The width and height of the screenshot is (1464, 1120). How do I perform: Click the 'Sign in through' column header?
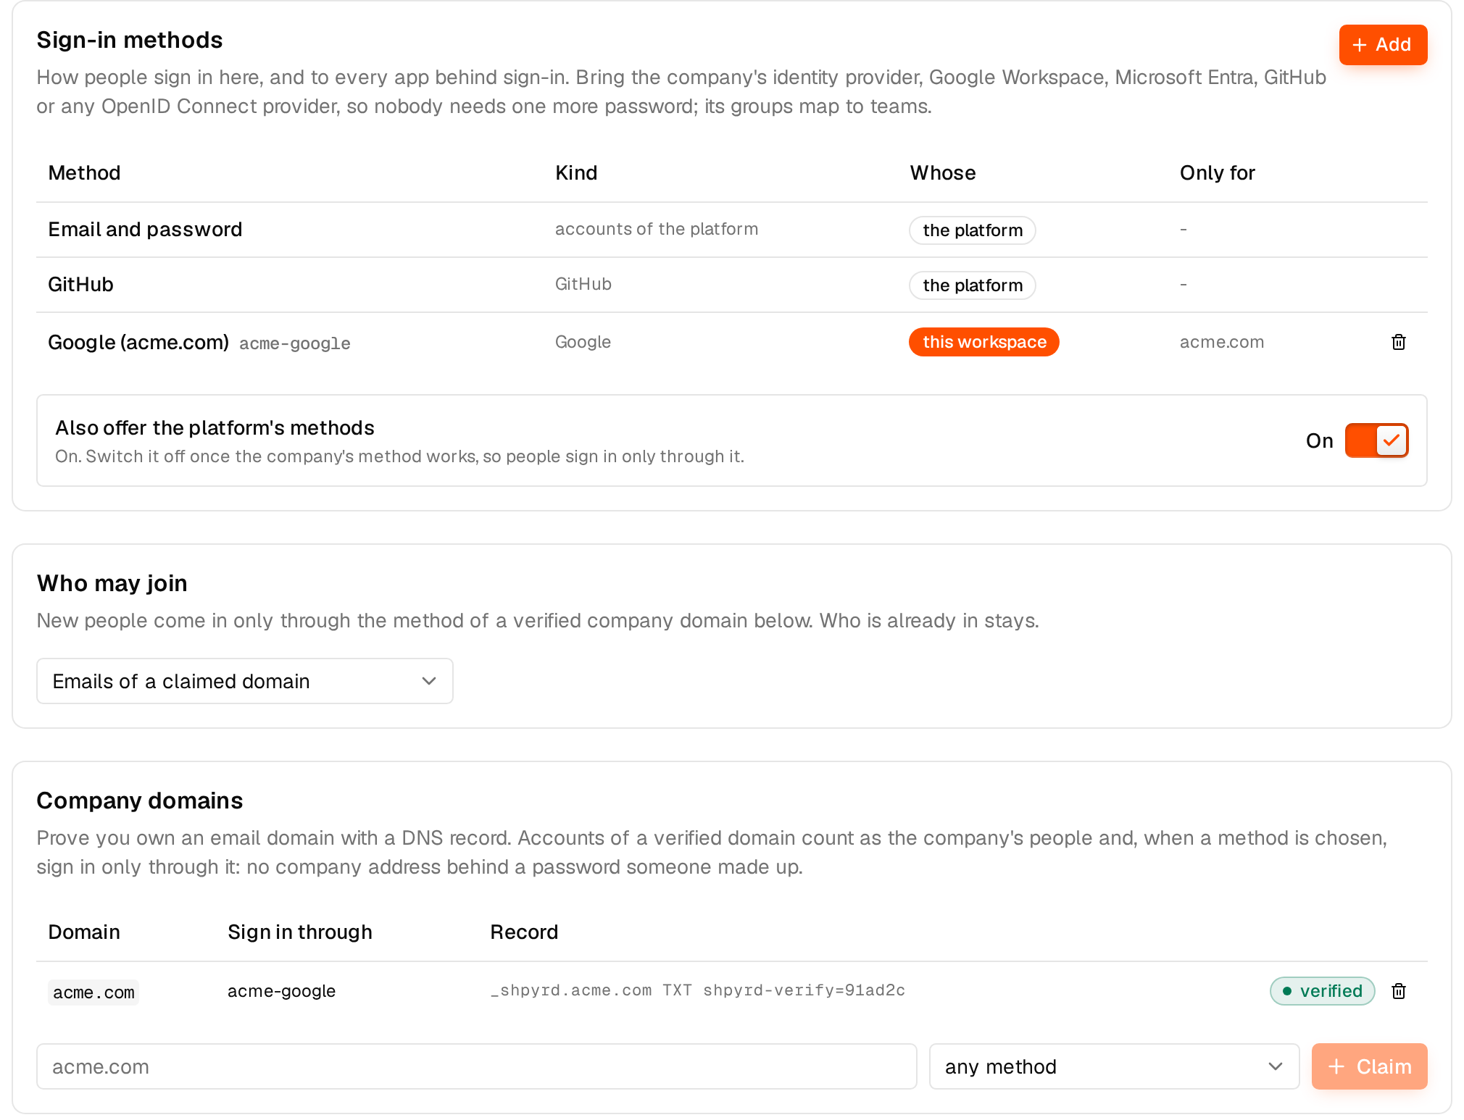pos(300,932)
